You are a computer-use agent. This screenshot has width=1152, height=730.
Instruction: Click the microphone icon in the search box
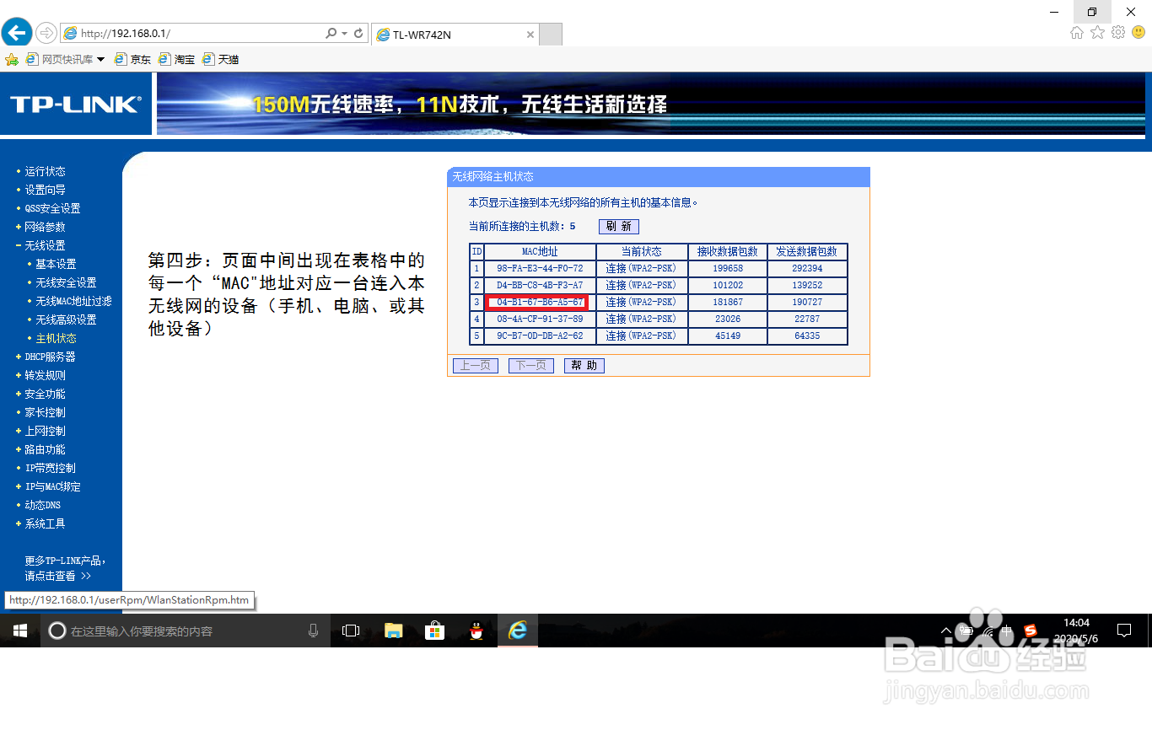coord(314,630)
